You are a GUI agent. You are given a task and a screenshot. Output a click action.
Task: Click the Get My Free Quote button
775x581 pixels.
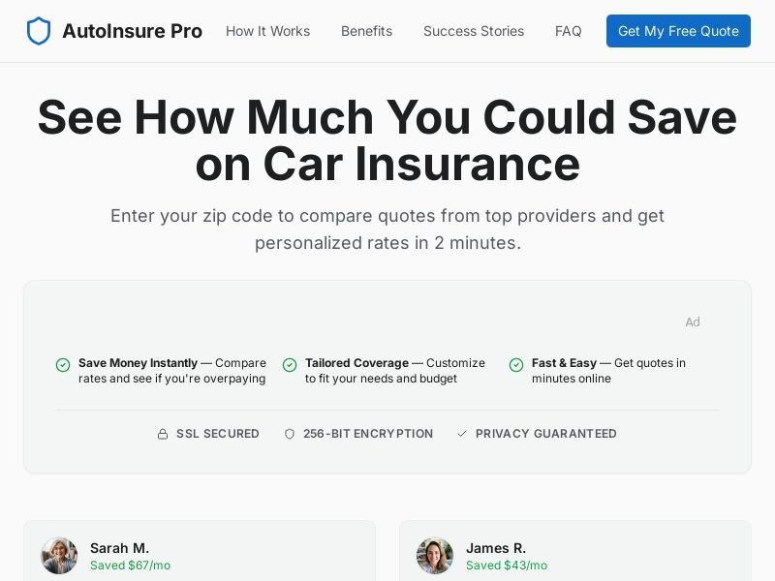point(678,31)
